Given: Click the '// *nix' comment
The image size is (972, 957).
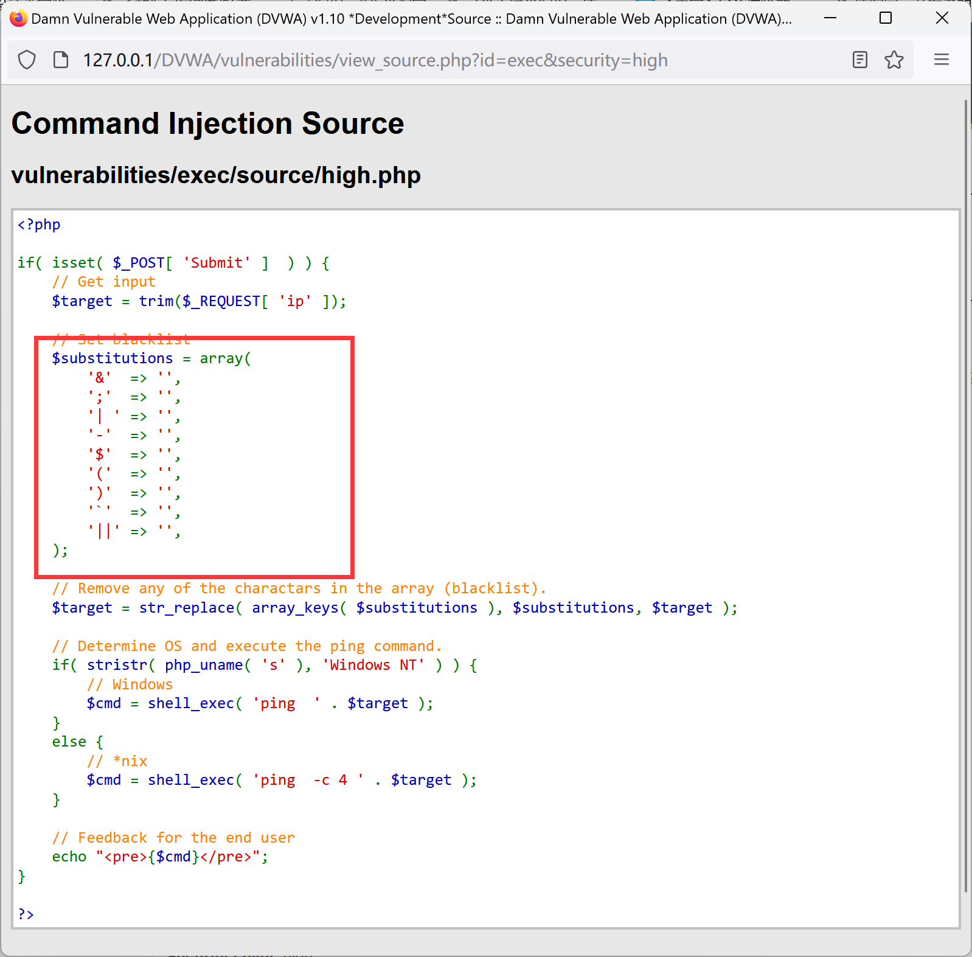Looking at the screenshot, I should point(117,761).
